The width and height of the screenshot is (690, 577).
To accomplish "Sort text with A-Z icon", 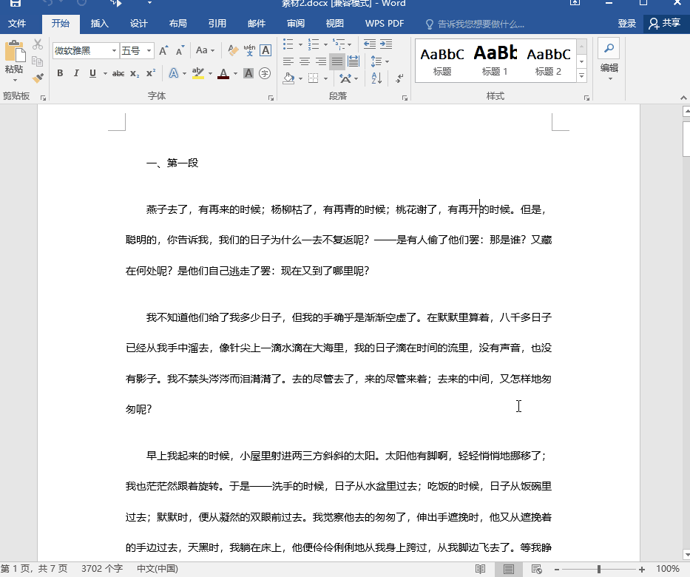I will click(x=376, y=78).
